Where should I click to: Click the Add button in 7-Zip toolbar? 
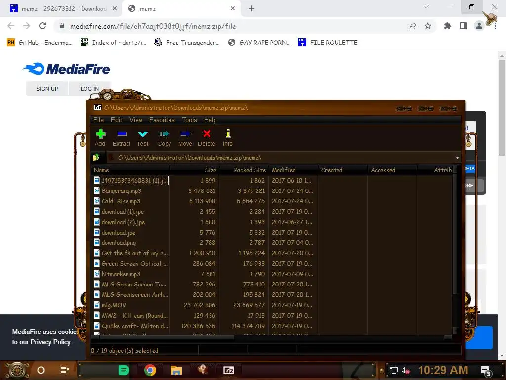pyautogui.click(x=100, y=138)
